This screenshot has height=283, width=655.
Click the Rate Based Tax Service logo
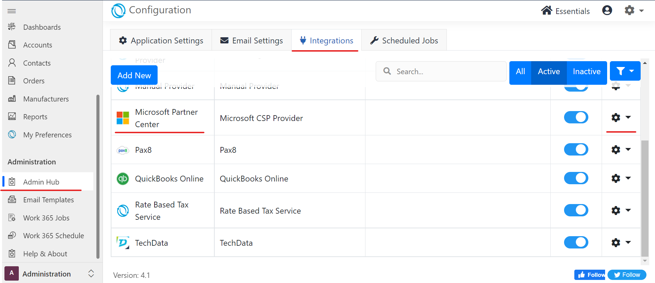point(123,211)
